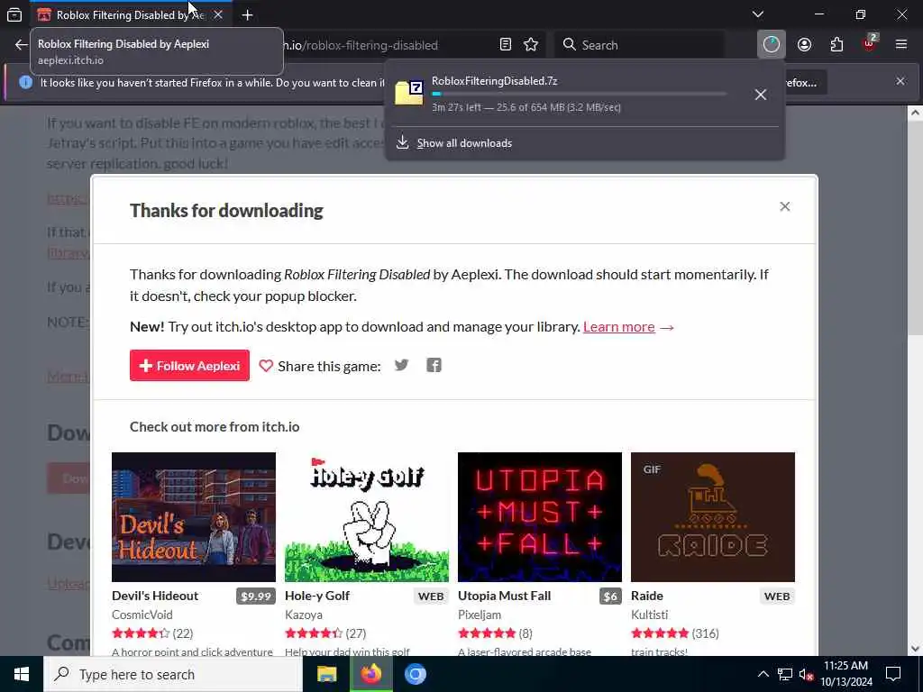923x692 pixels.
Task: Open the Windows notification center
Action: click(893, 674)
